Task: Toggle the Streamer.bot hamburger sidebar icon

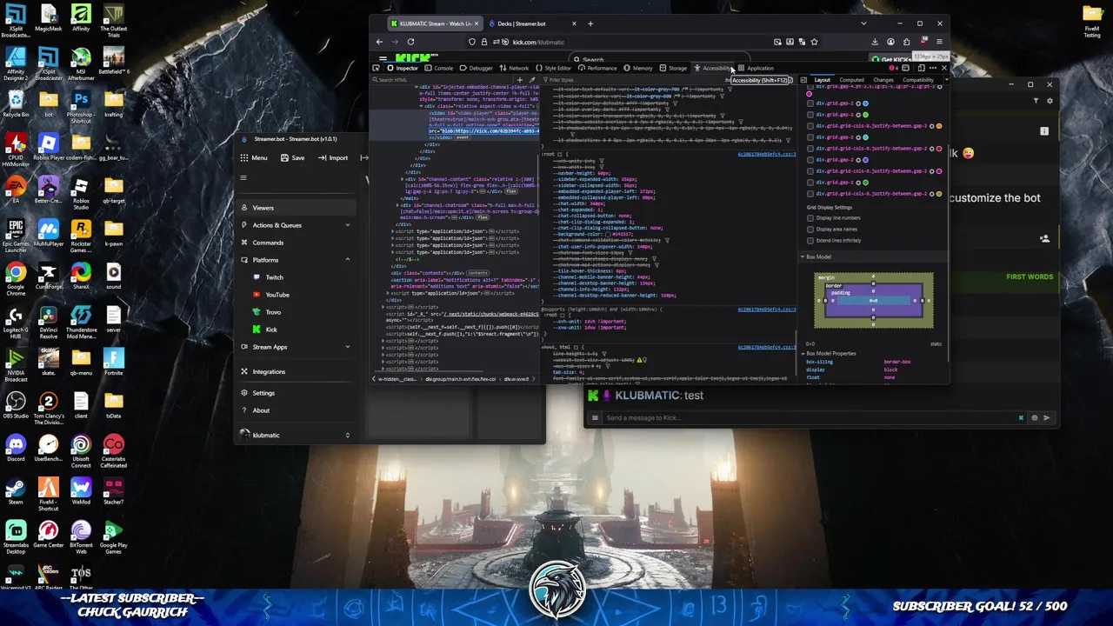Action: (x=243, y=178)
